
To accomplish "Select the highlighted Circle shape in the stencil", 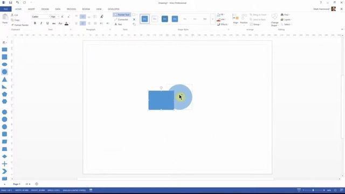I will 4,72.
